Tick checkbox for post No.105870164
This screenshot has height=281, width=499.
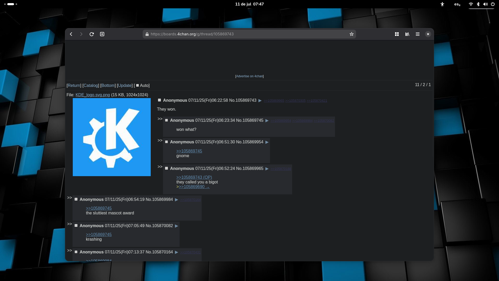pos(76,252)
